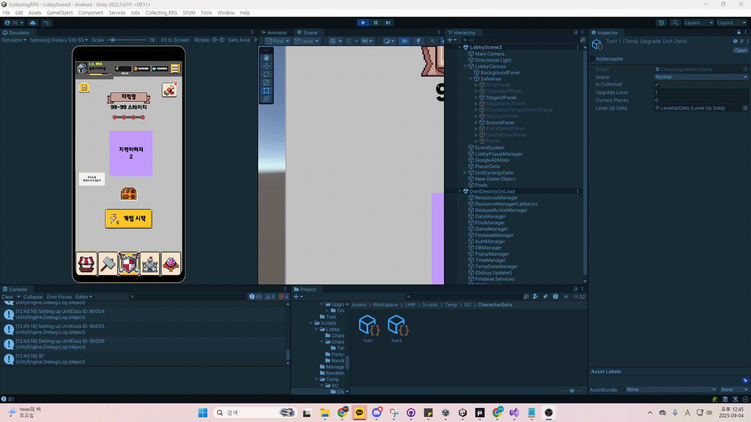Uncheck the Is Collected checkbox
The image size is (751, 422).
[x=657, y=84]
